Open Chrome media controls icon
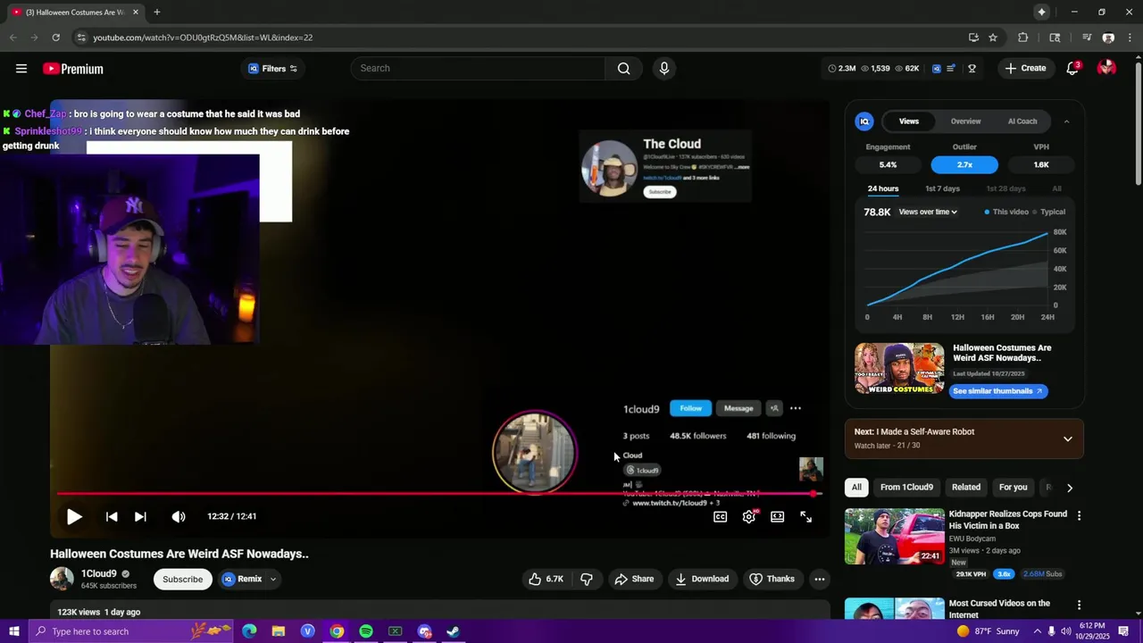This screenshot has height=643, width=1143. [x=1086, y=38]
